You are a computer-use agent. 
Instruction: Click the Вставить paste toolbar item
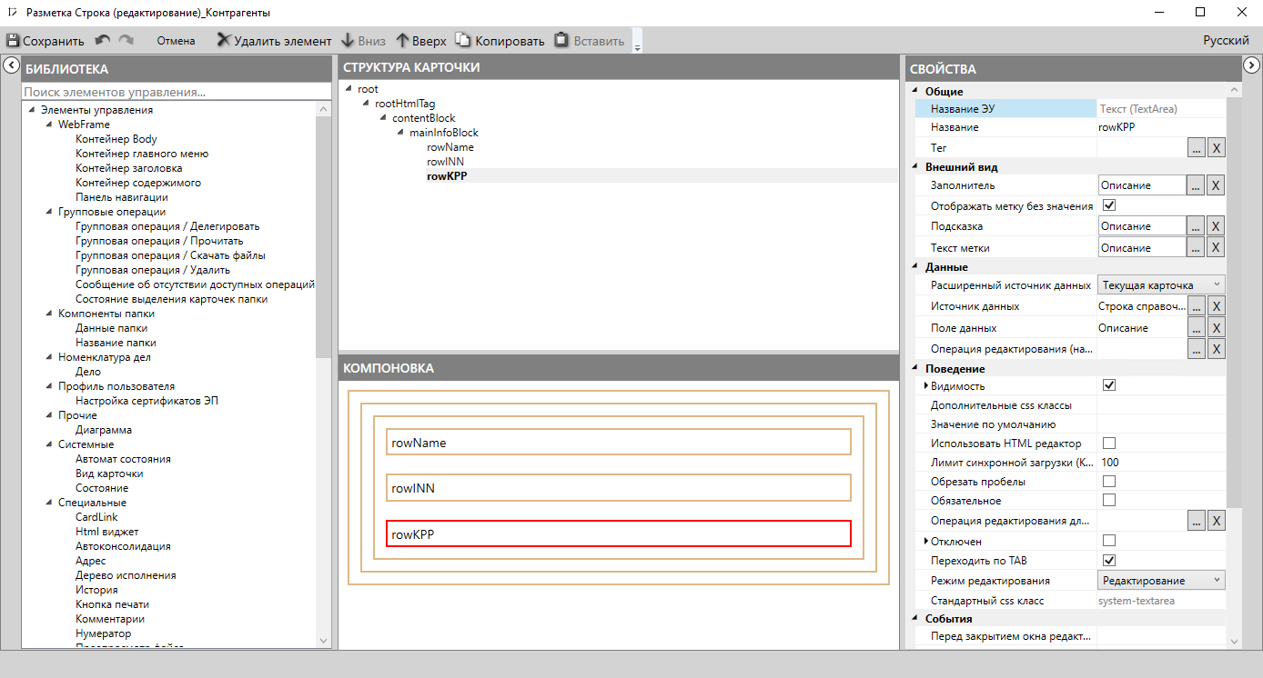[590, 41]
